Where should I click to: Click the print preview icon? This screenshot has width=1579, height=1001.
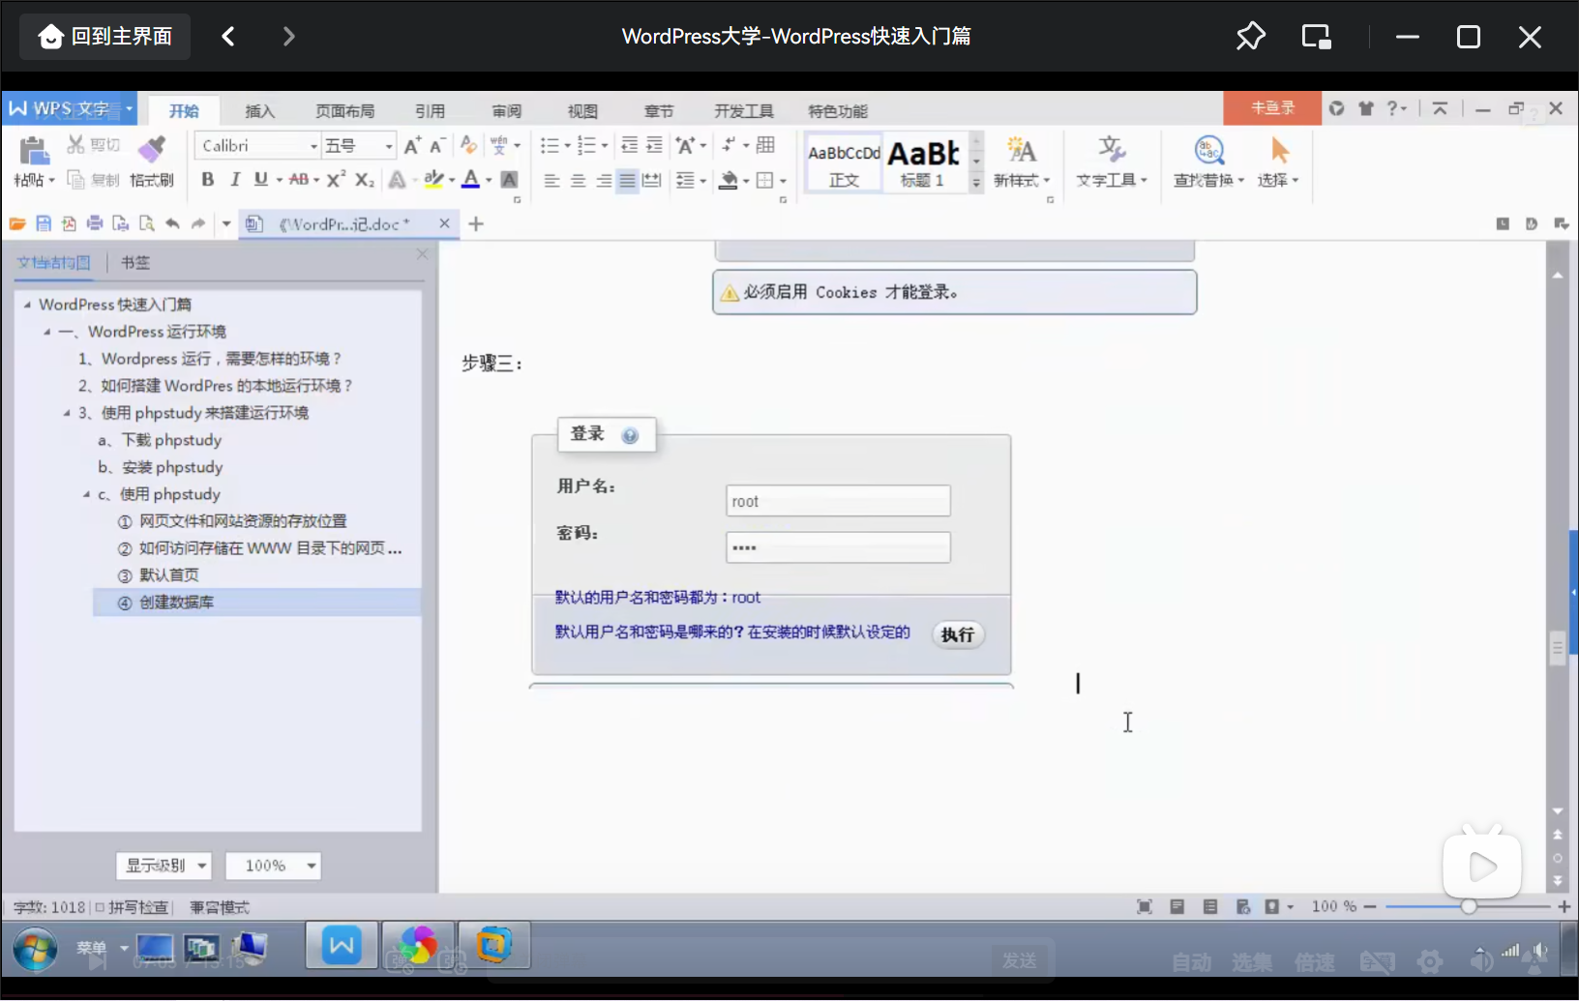[x=146, y=223]
